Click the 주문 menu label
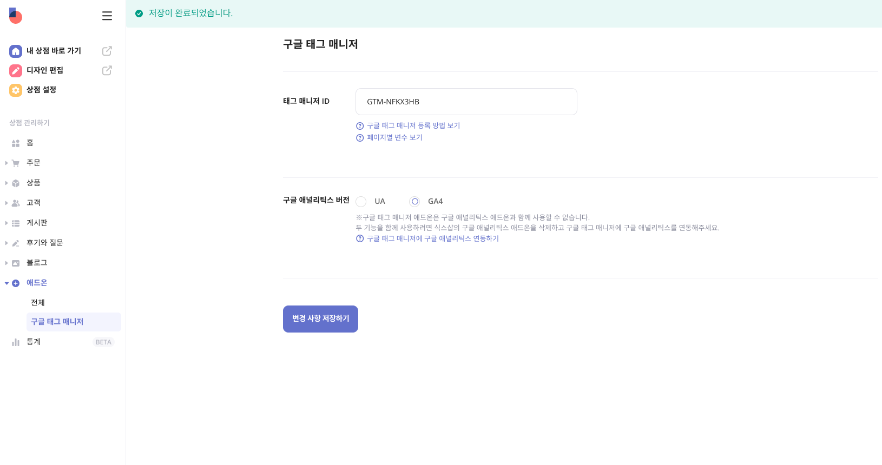882x465 pixels. click(34, 163)
